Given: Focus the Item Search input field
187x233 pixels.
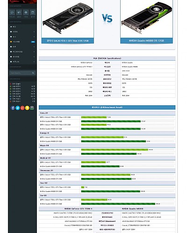Looking at the screenshot, I should click(x=22, y=73).
